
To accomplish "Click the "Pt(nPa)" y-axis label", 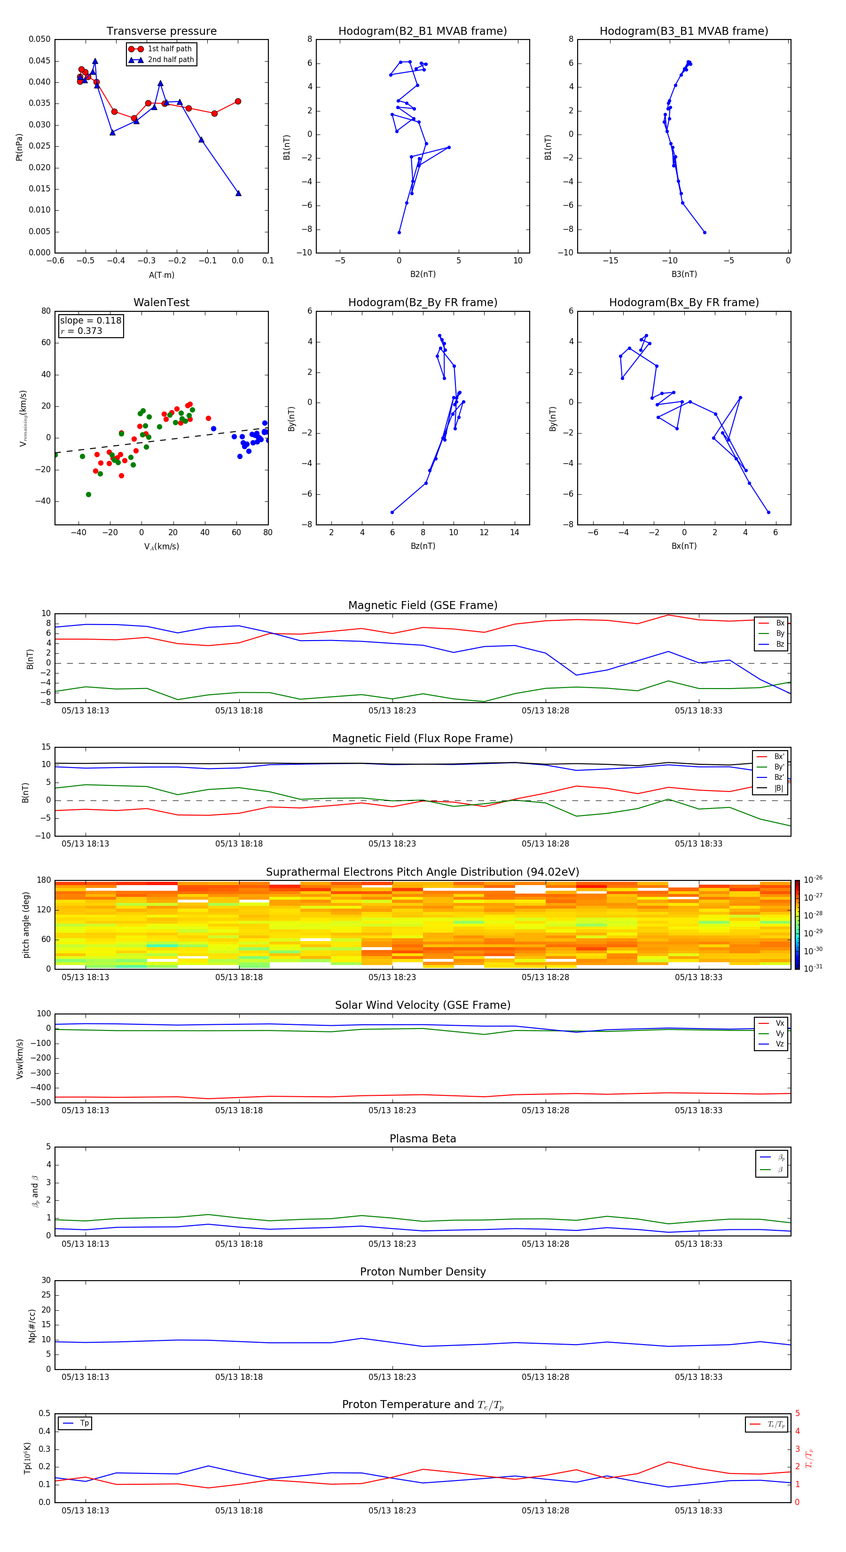I will [19, 146].
